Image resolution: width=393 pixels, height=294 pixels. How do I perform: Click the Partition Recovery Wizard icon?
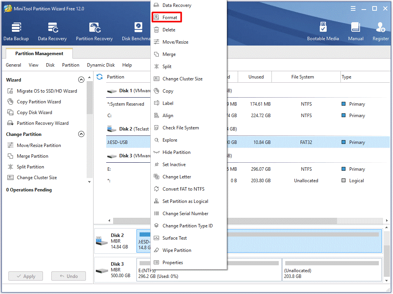point(10,123)
